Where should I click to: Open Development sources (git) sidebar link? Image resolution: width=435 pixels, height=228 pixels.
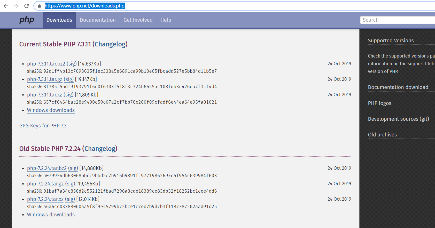point(398,119)
